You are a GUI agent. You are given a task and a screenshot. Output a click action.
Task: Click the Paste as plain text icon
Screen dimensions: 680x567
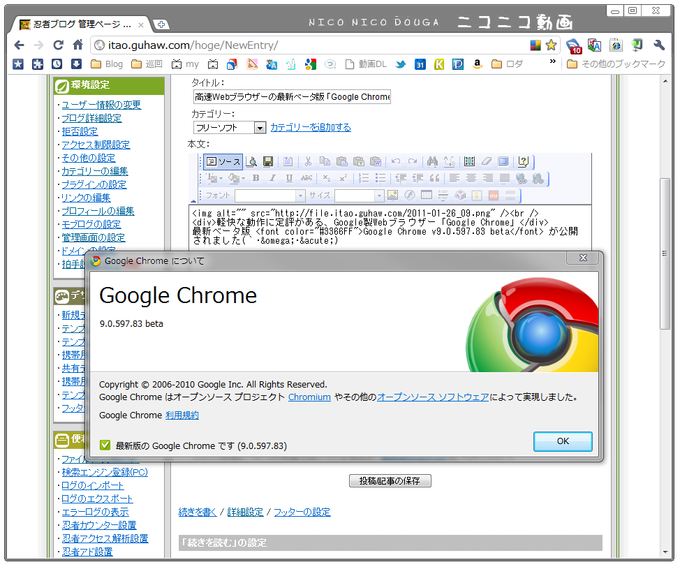pyautogui.click(x=359, y=162)
